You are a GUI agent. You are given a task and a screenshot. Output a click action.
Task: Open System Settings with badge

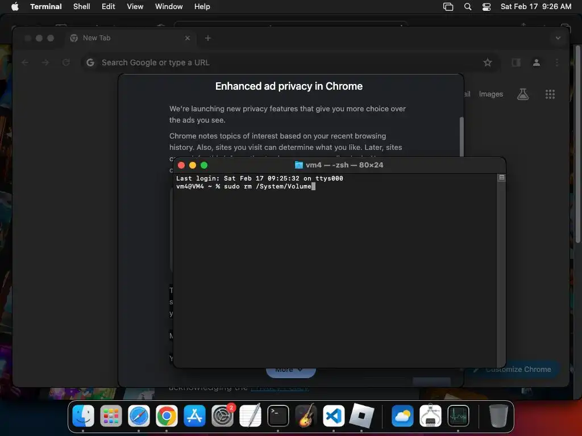click(222, 416)
